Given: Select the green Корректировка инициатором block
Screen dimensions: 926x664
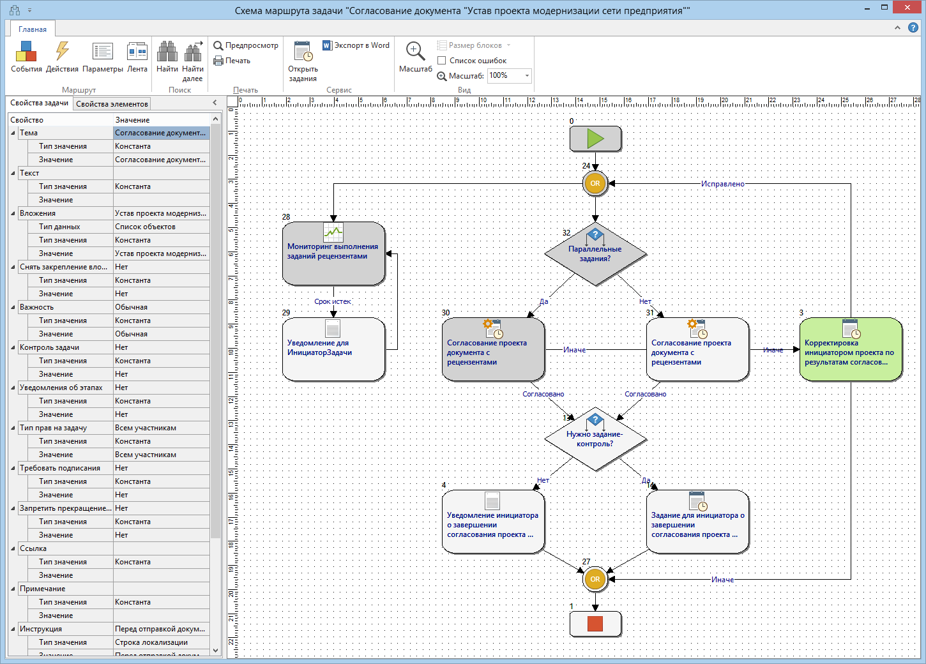Looking at the screenshot, I should click(x=851, y=349).
